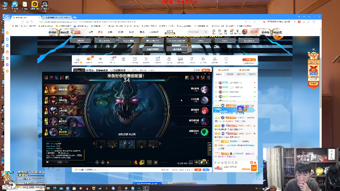This screenshot has height=191, width=340.
Task: Switch to the second browser tab
Action: (x=57, y=17)
